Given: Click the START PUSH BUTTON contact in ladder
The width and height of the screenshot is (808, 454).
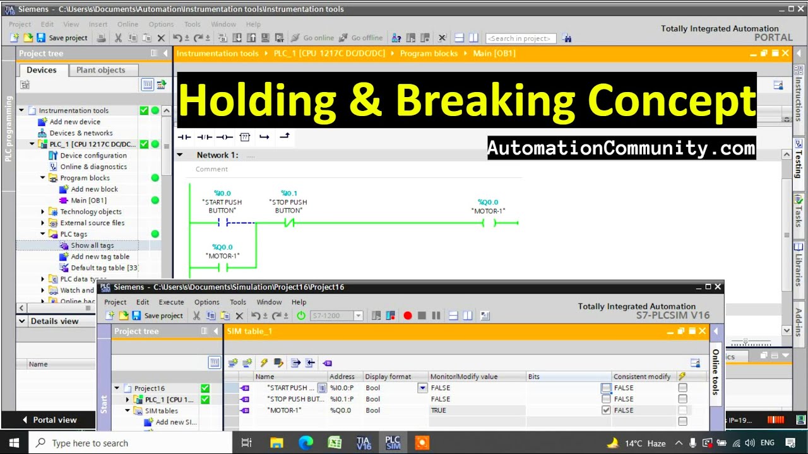Looking at the screenshot, I should [222, 223].
